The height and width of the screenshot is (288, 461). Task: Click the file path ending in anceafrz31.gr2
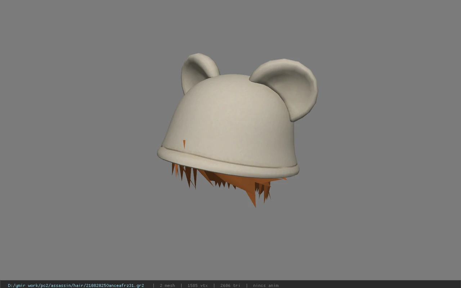point(76,285)
